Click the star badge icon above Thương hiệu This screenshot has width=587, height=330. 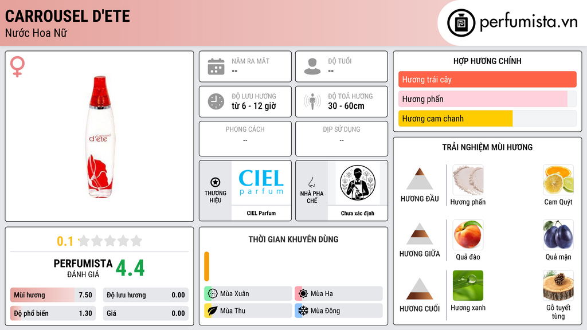[216, 182]
